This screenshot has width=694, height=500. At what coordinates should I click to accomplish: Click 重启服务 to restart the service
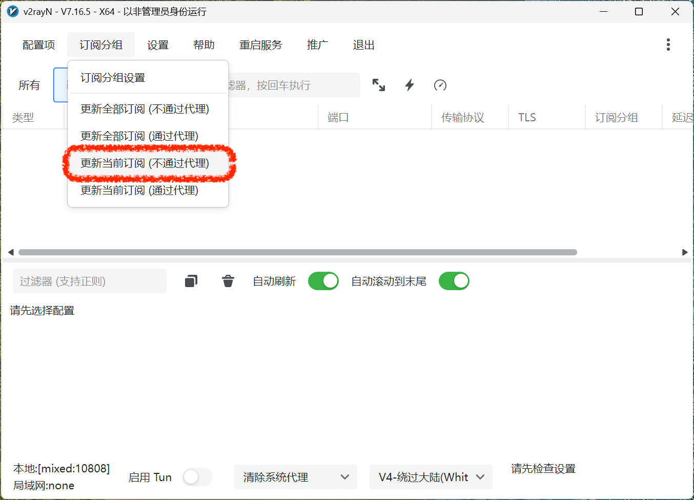point(261,45)
